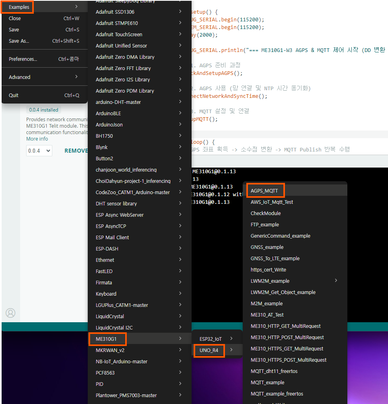Open the ME310_HTTPS_POST_MultiRequest example
This screenshot has width=388, height=404.
tap(295, 360)
